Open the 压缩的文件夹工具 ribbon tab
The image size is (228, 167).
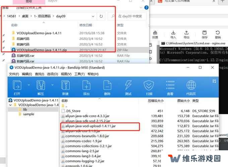[x=29, y=8]
